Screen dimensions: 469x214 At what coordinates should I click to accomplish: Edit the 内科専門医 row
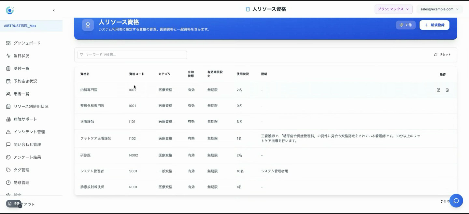[x=438, y=90]
